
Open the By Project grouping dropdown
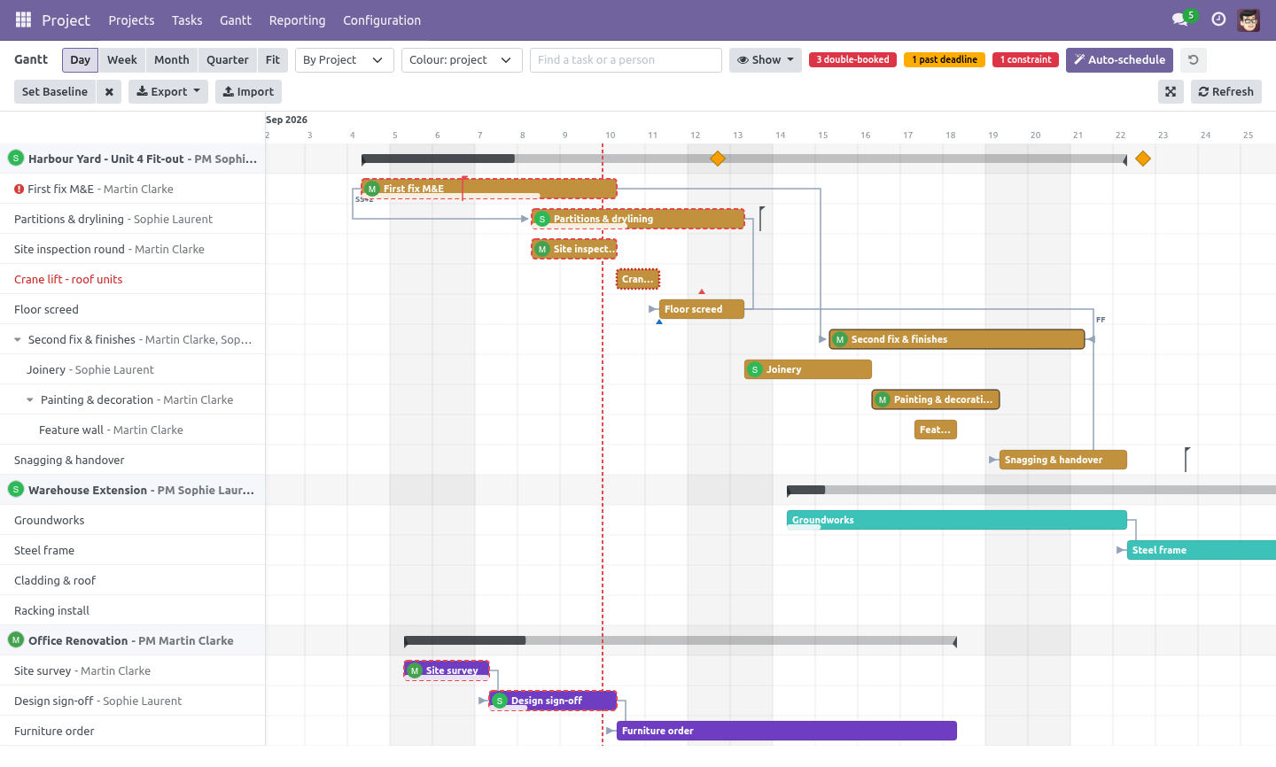coord(344,60)
